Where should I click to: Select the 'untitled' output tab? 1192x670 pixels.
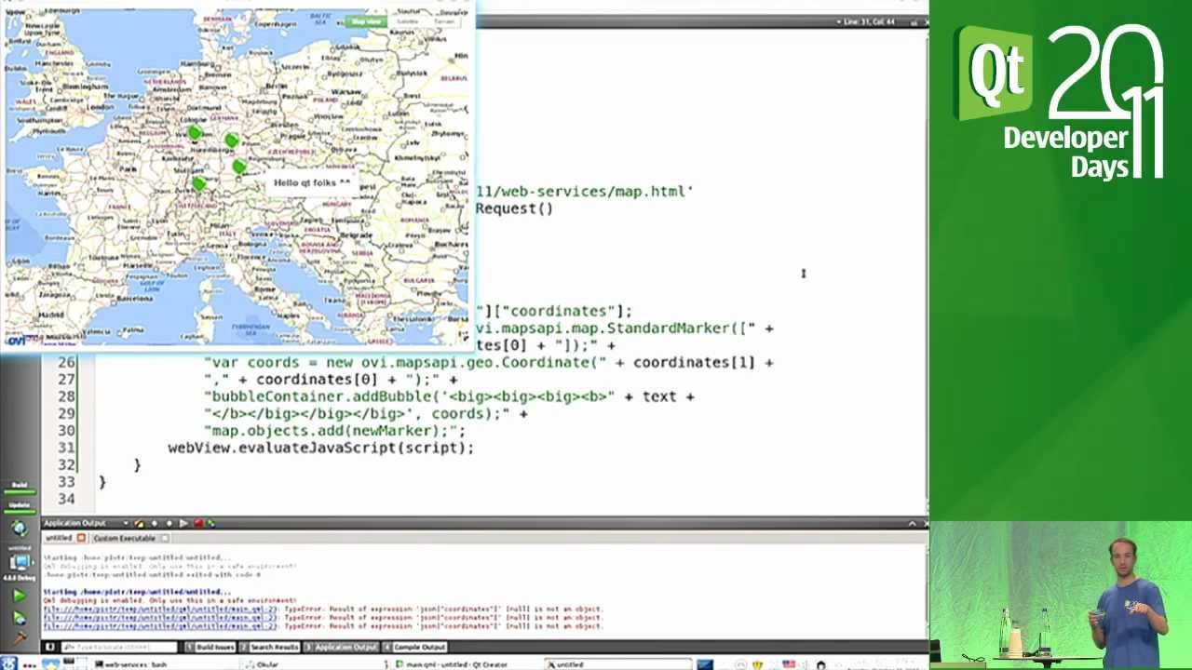pos(59,538)
